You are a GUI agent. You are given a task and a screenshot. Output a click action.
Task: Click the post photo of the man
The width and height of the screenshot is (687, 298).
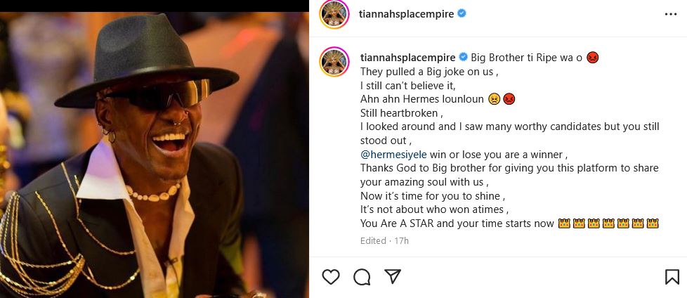pos(155,149)
